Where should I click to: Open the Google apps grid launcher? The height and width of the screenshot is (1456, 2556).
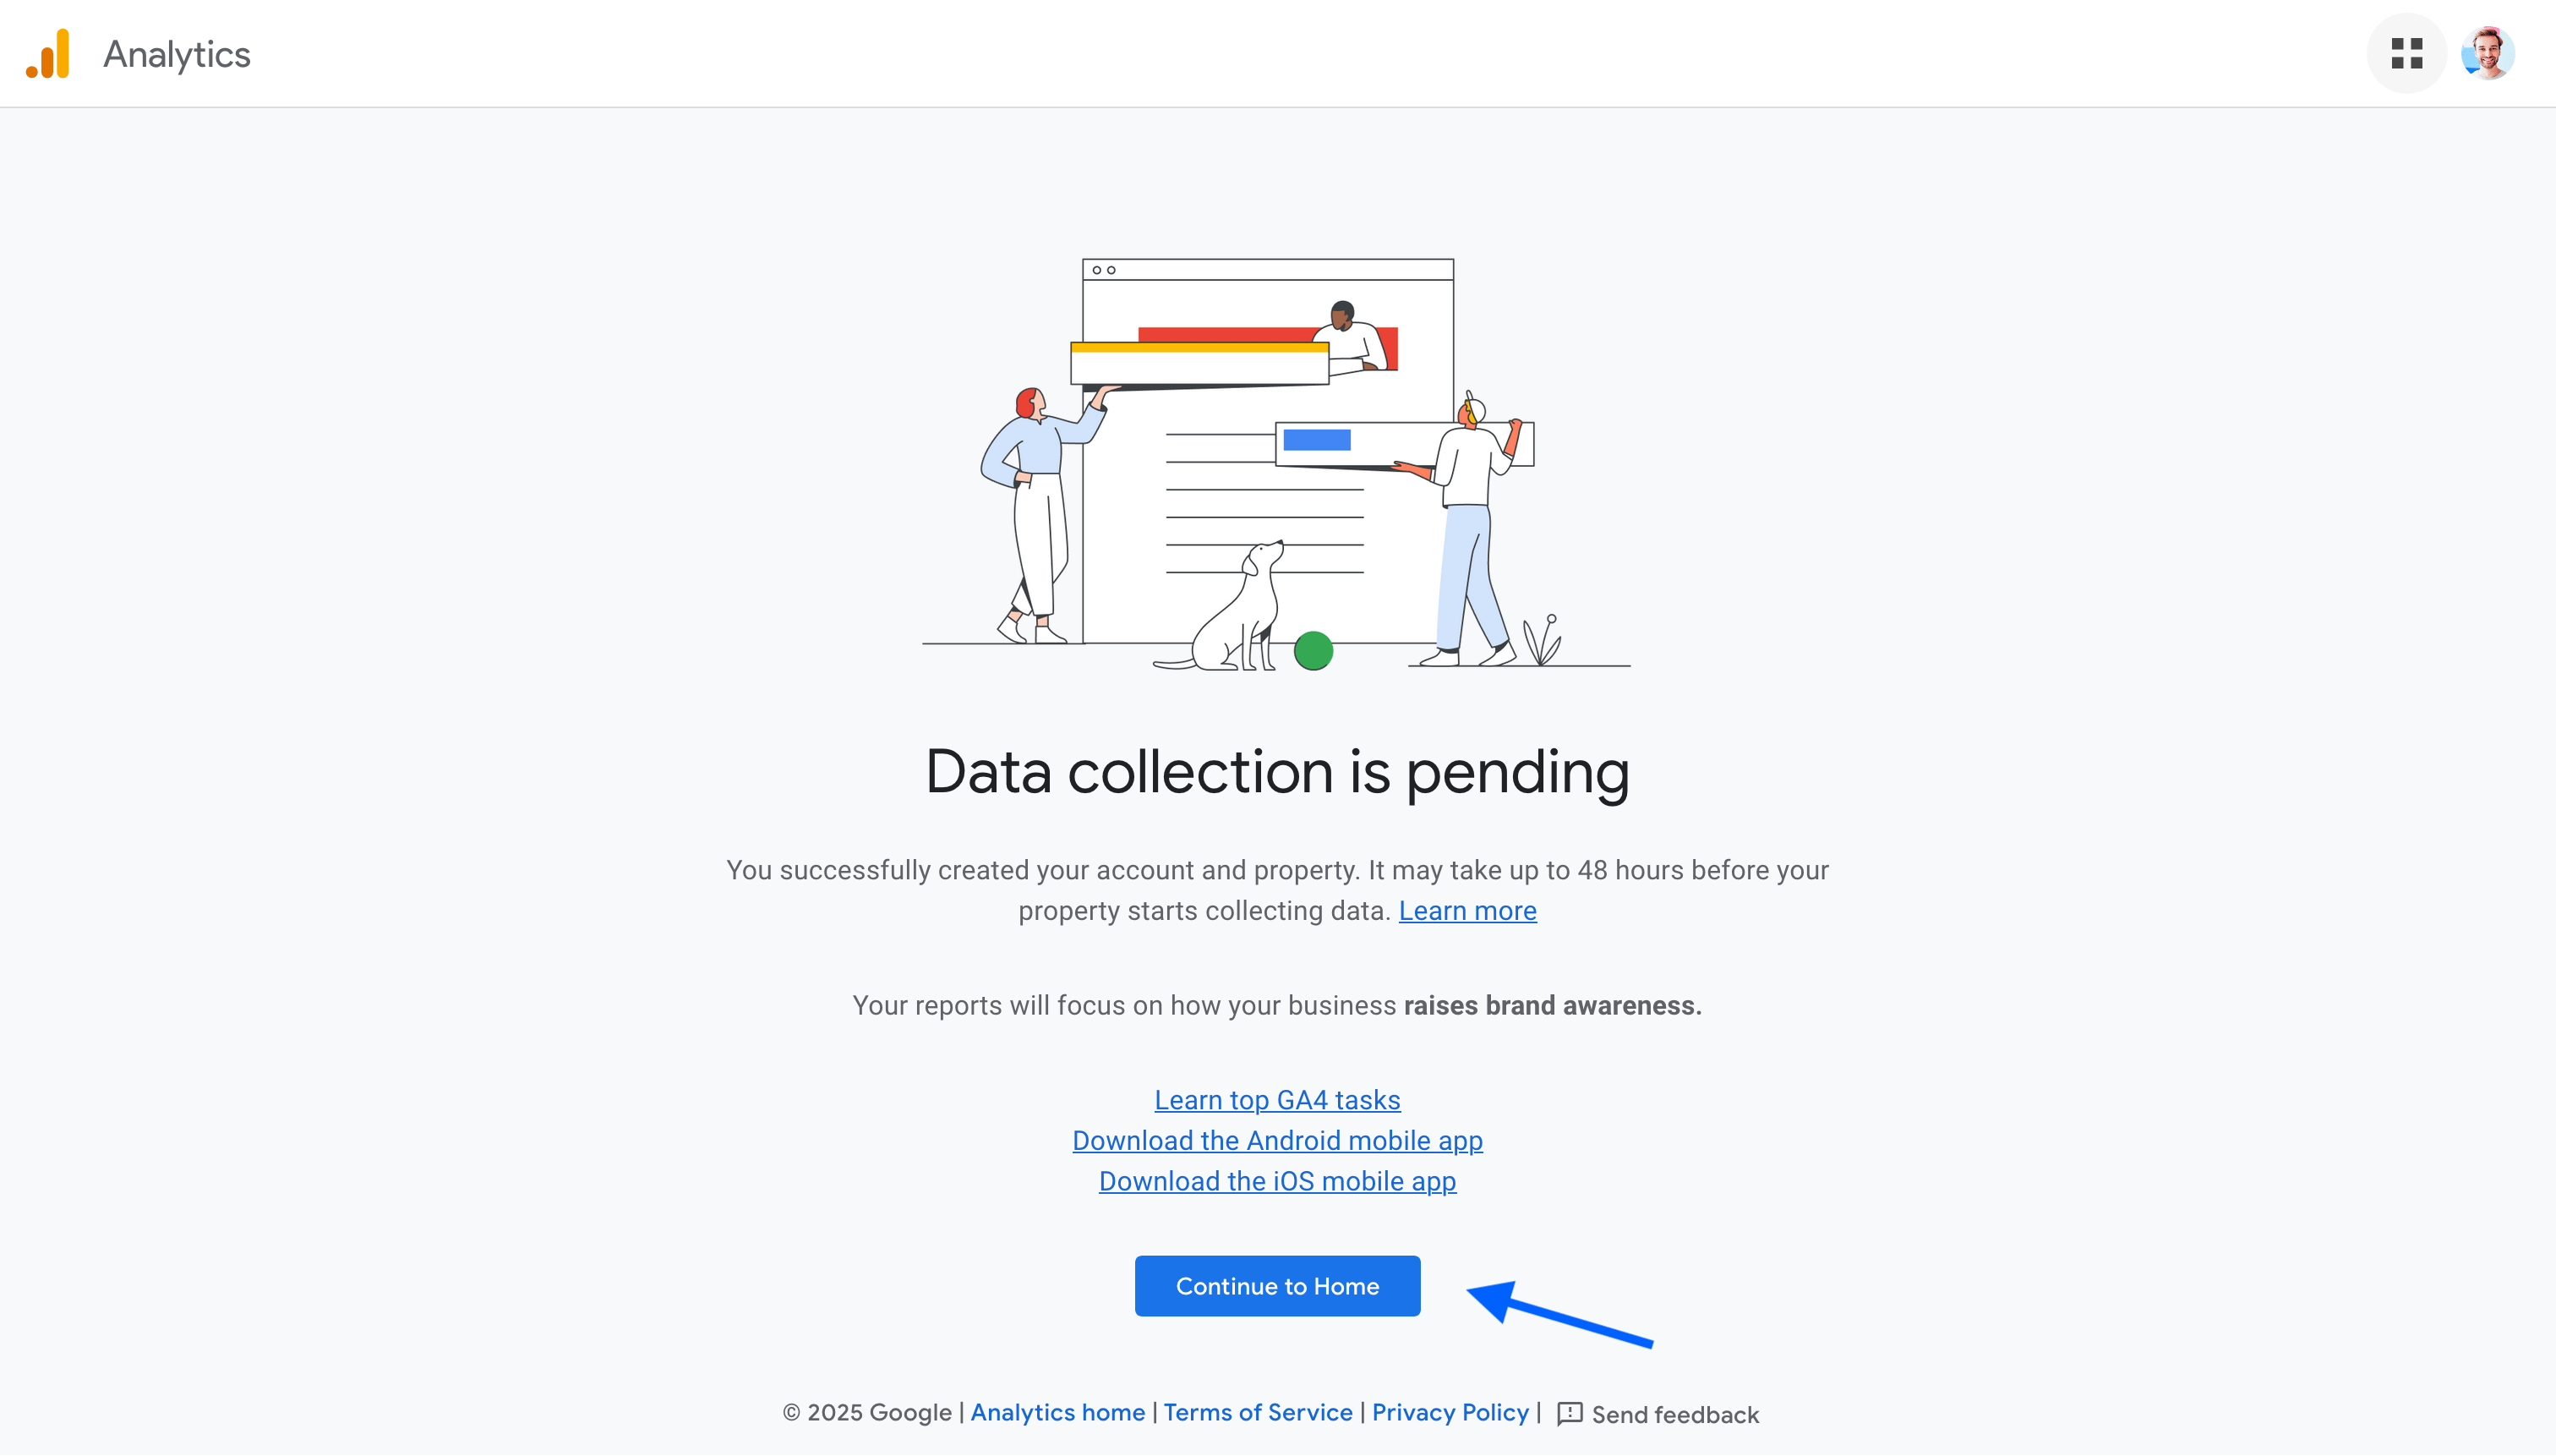click(2406, 53)
